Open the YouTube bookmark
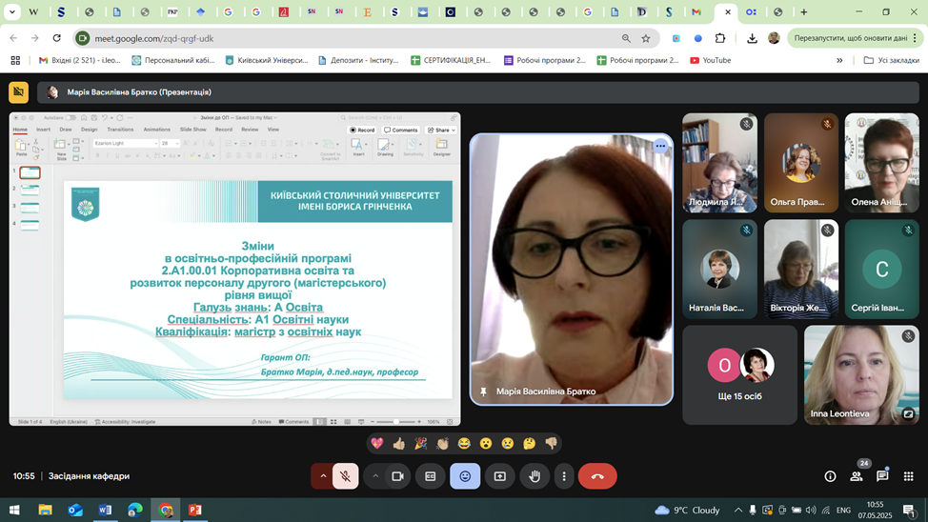 pyautogui.click(x=710, y=60)
